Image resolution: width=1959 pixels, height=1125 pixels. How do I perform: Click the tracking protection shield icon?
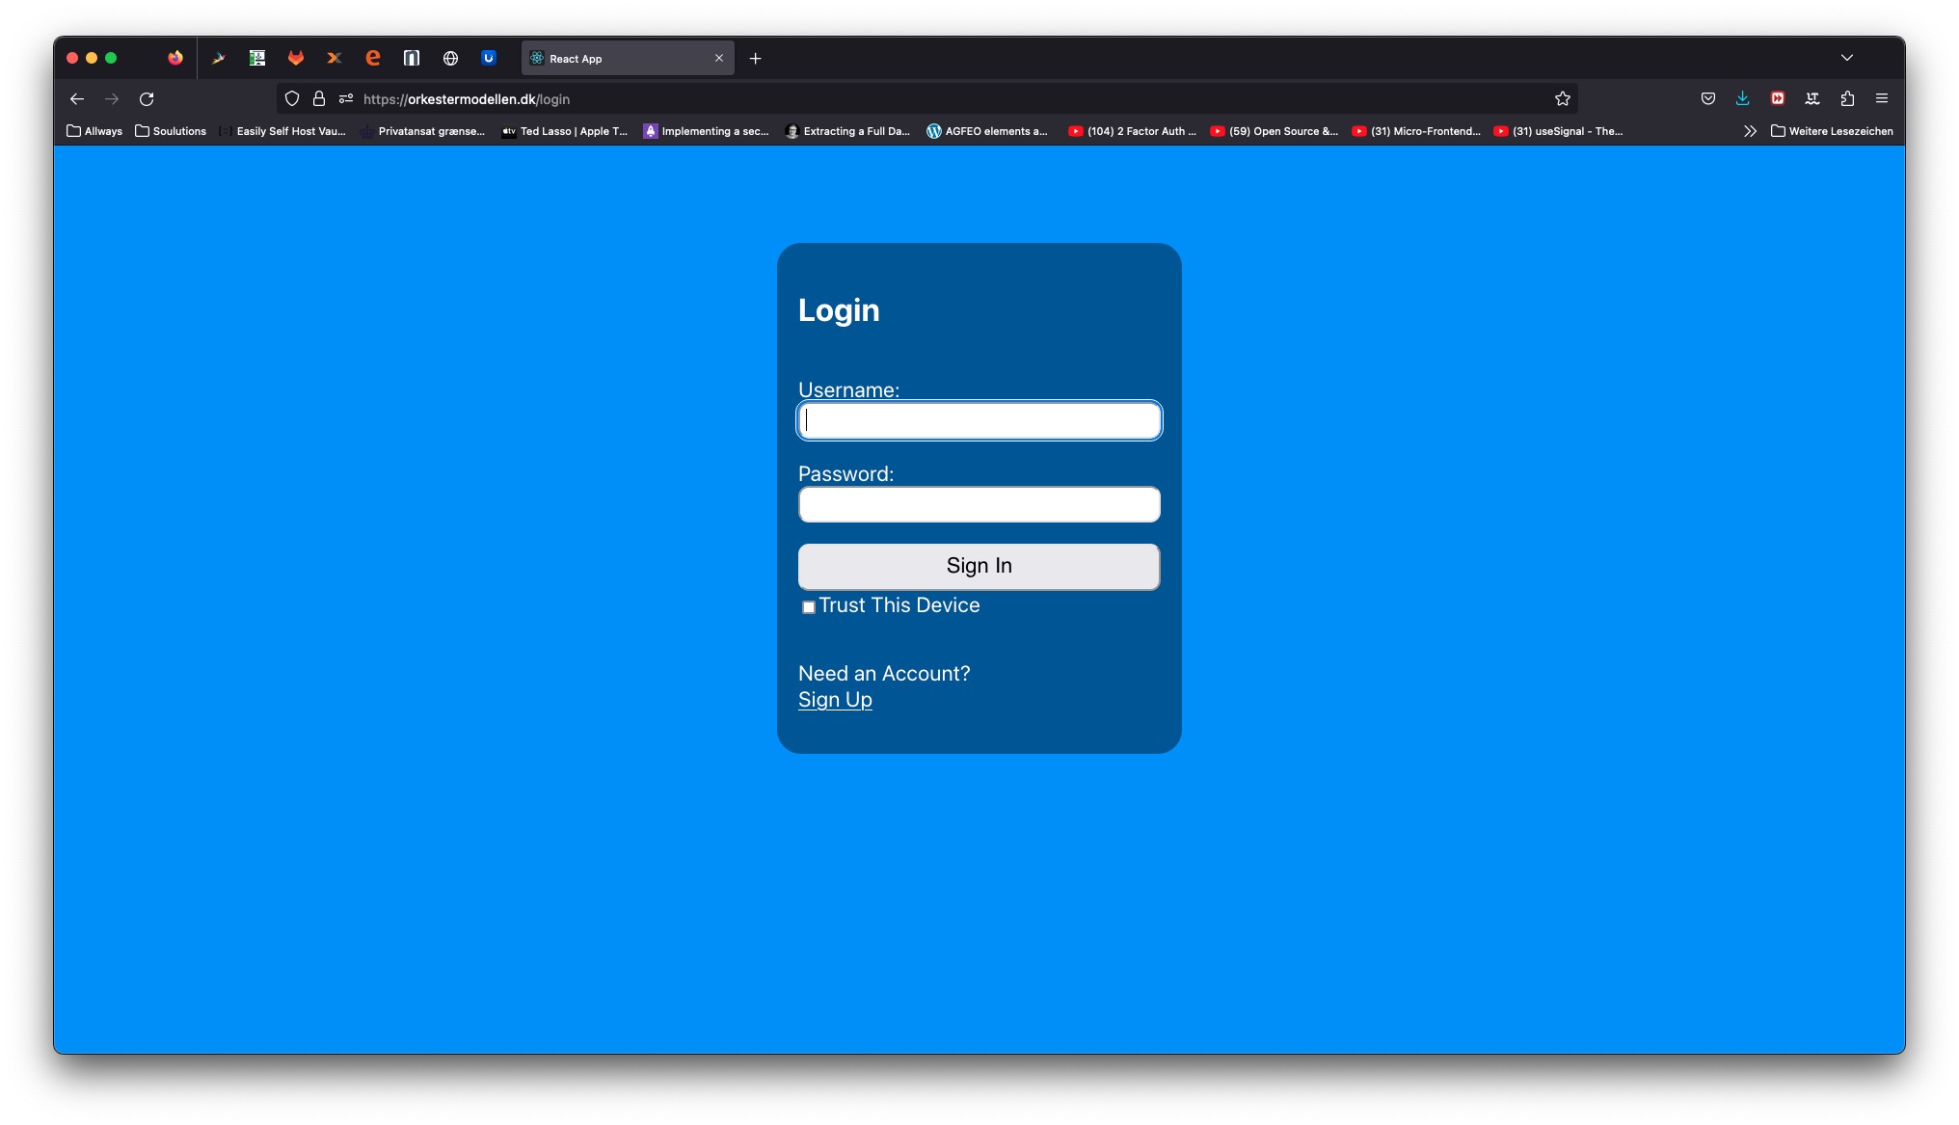pos(292,98)
